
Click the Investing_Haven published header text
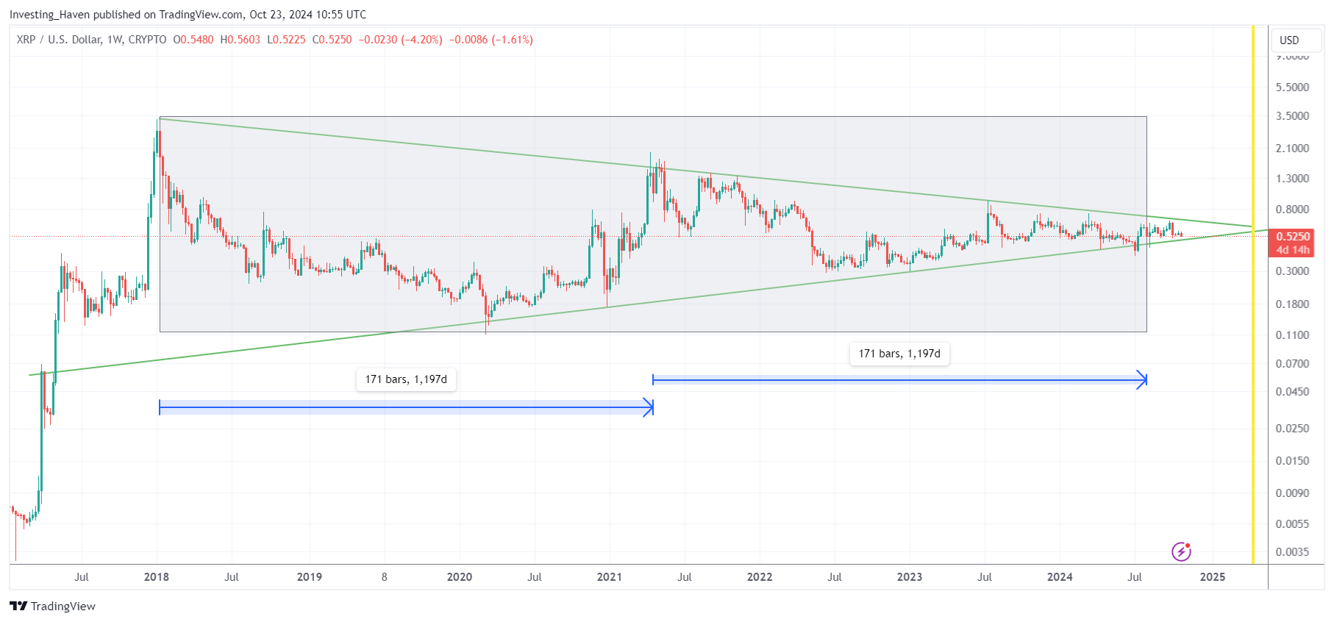(188, 14)
